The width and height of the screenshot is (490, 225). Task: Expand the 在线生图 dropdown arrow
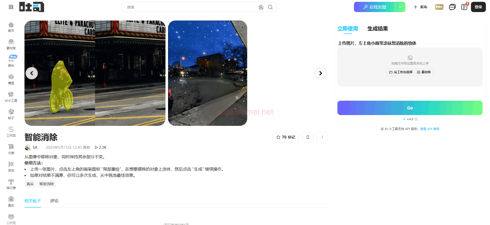[x=400, y=7]
